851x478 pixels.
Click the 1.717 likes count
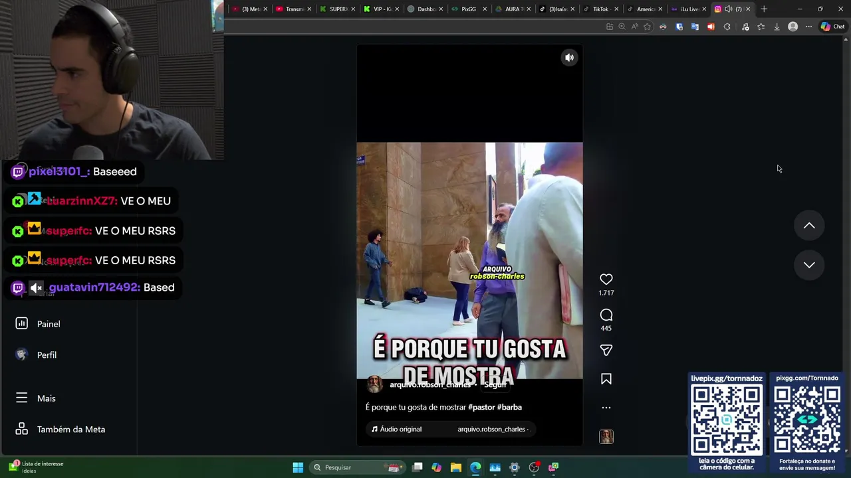606,293
